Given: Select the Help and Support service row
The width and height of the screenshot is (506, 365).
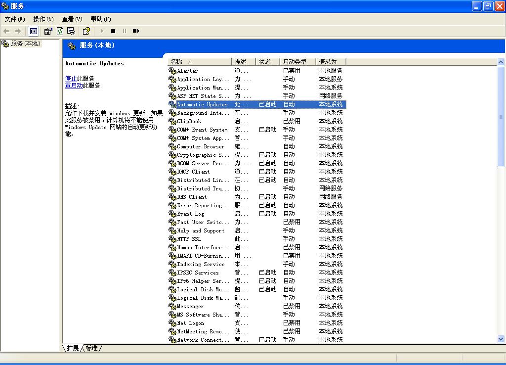Looking at the screenshot, I should [x=257, y=230].
